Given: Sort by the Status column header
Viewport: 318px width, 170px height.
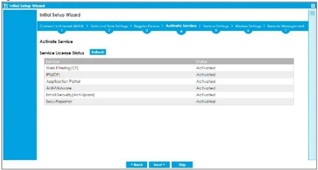Looking at the screenshot, I should click(x=244, y=61).
